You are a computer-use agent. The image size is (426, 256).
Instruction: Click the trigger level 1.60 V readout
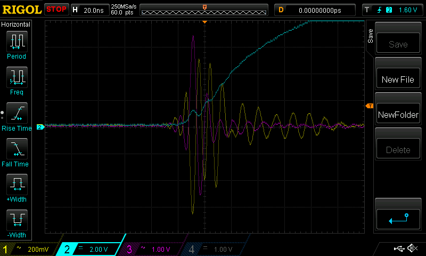(x=407, y=10)
